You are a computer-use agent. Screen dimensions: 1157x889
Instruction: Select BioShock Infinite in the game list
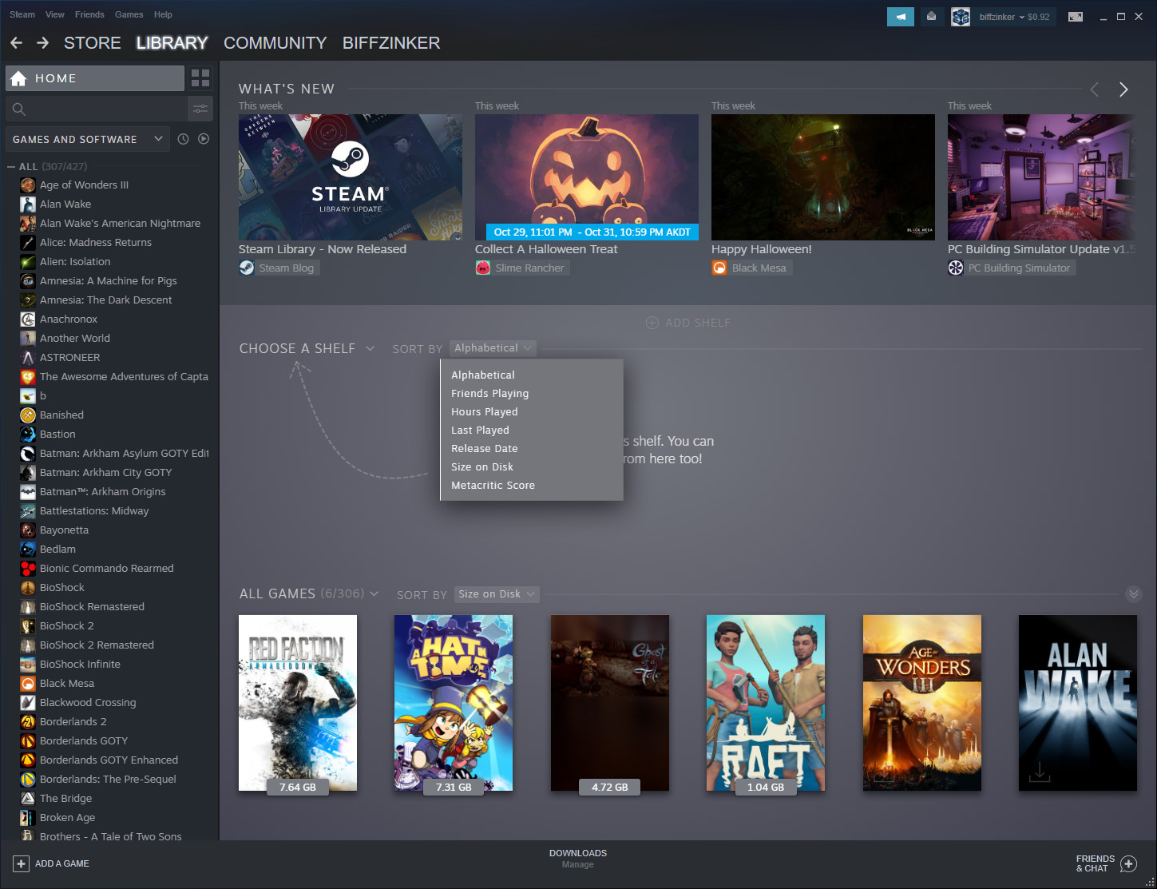click(x=80, y=664)
